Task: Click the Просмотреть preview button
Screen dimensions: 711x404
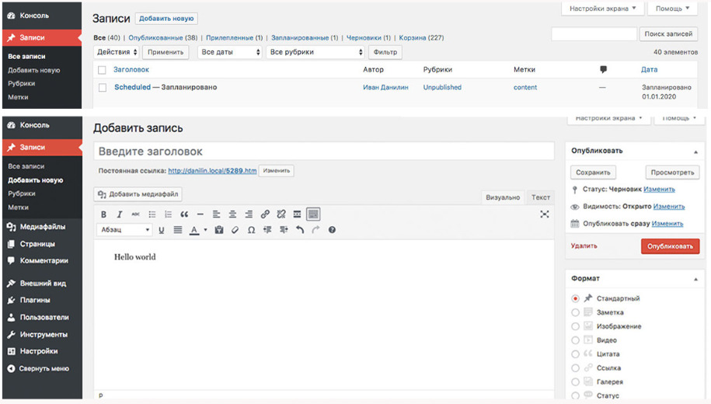Action: 672,172
